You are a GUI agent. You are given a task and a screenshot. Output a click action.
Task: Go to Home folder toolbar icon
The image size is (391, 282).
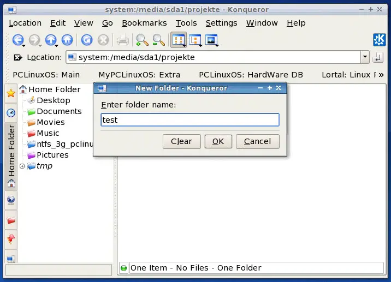click(67, 40)
